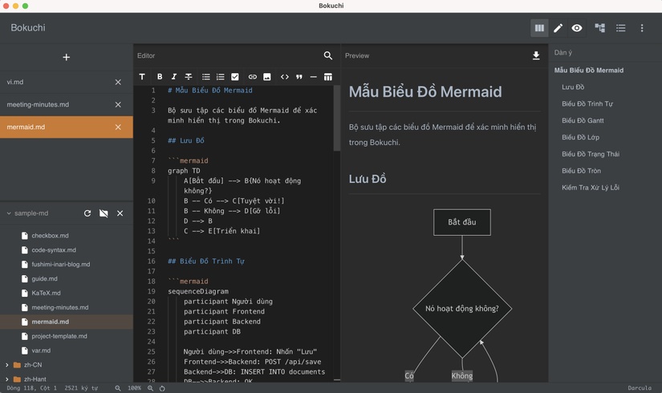
Task: Open checkbox.md in the file tree
Action: (67, 236)
